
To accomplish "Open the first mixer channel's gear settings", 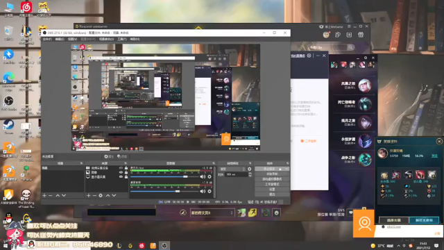I will pos(210,176).
